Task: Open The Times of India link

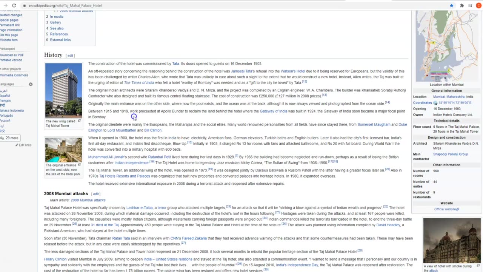Action: tap(139, 83)
